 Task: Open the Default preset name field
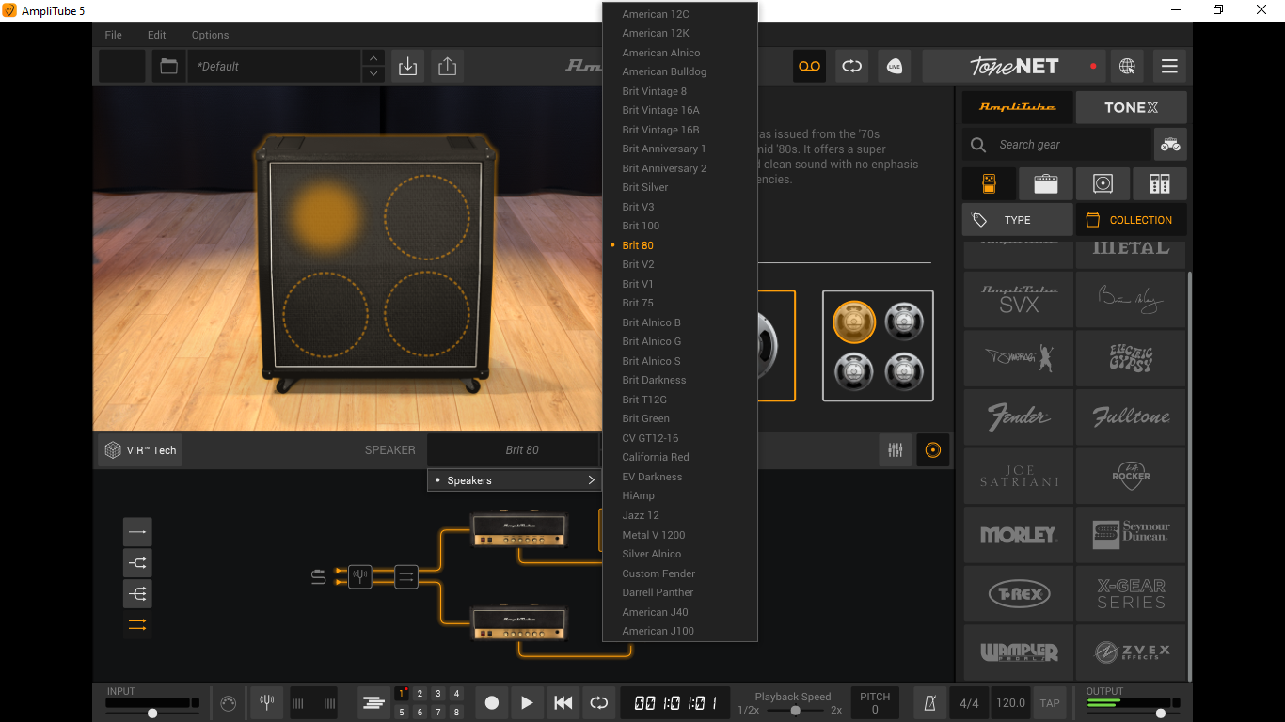pyautogui.click(x=274, y=66)
